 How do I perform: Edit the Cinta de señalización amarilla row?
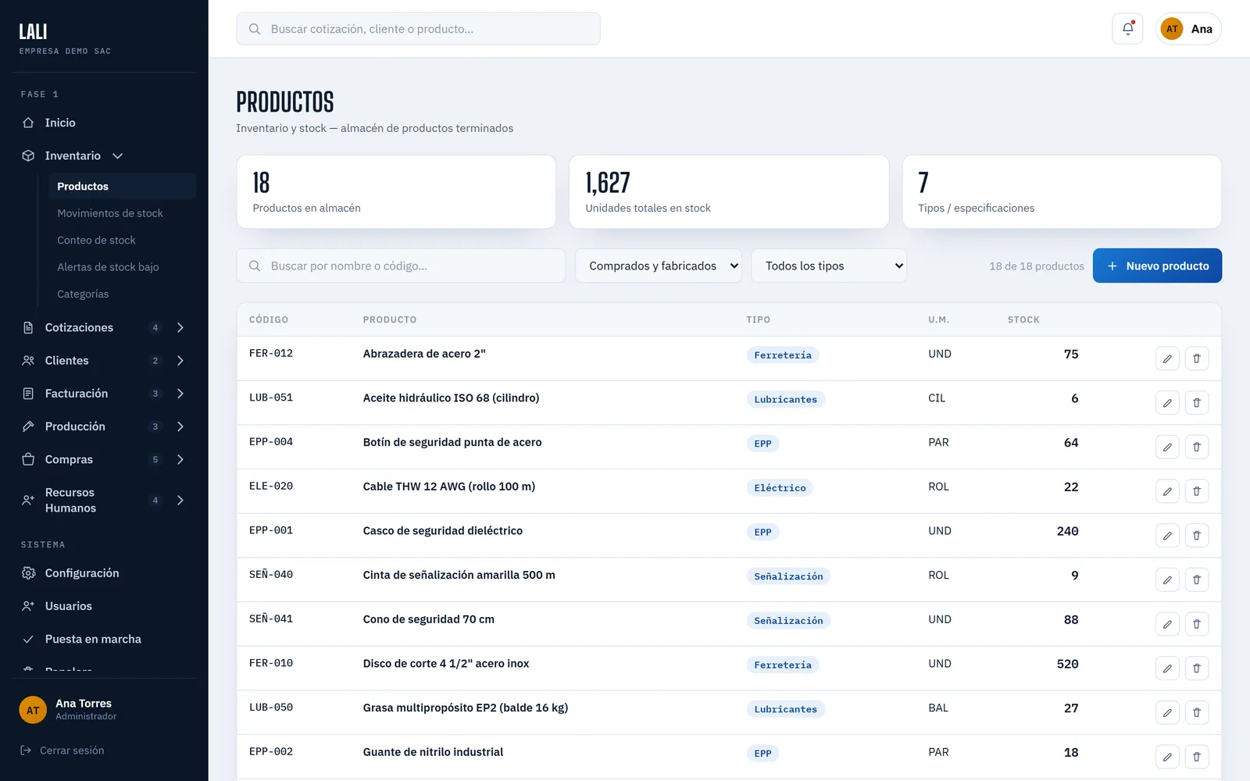point(1167,580)
